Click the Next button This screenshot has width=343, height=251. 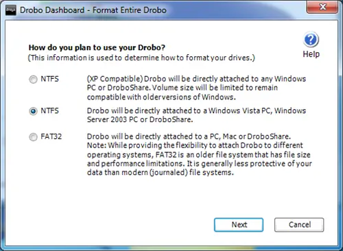pos(239,225)
